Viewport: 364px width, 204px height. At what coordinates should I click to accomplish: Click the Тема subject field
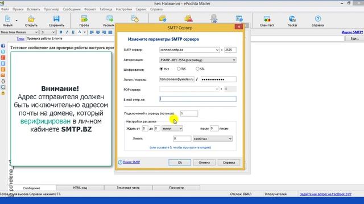tap(185, 39)
